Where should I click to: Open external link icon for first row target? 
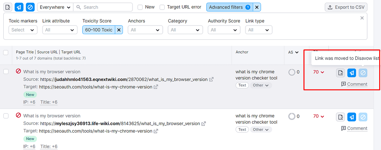(156, 87)
